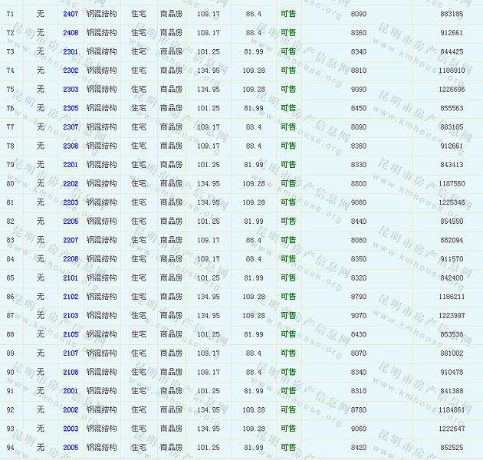Select total price 1225346 cell
483x460 pixels.
tap(452, 202)
